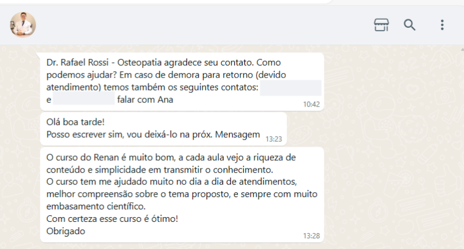The height and width of the screenshot is (249, 464).
Task: Click the scrollbar up arrow
Action: tap(462, 49)
